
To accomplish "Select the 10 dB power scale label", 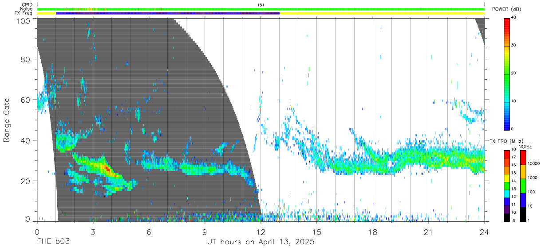I will point(514,101).
